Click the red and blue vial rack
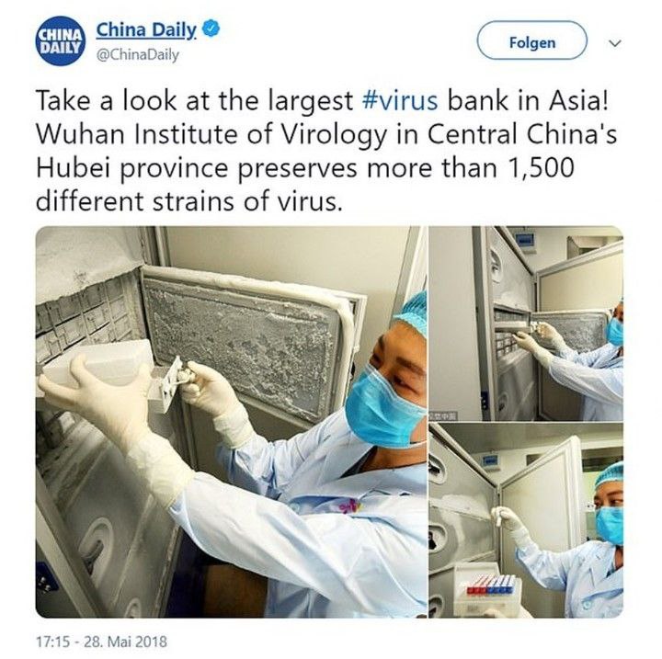The height and width of the screenshot is (659, 662). tap(490, 587)
